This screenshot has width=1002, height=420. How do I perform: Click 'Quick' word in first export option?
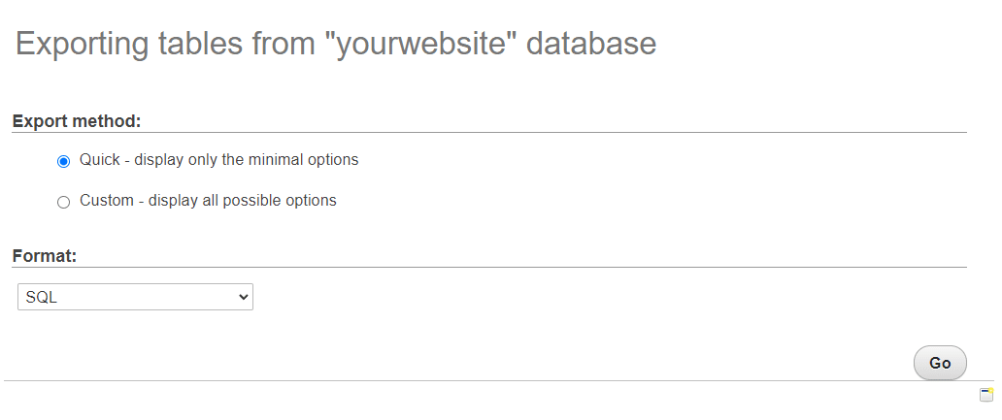98,160
